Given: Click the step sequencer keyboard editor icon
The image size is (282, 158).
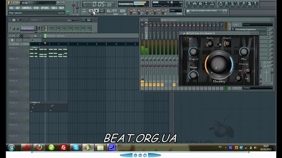Looking at the screenshot, I should [89, 20].
